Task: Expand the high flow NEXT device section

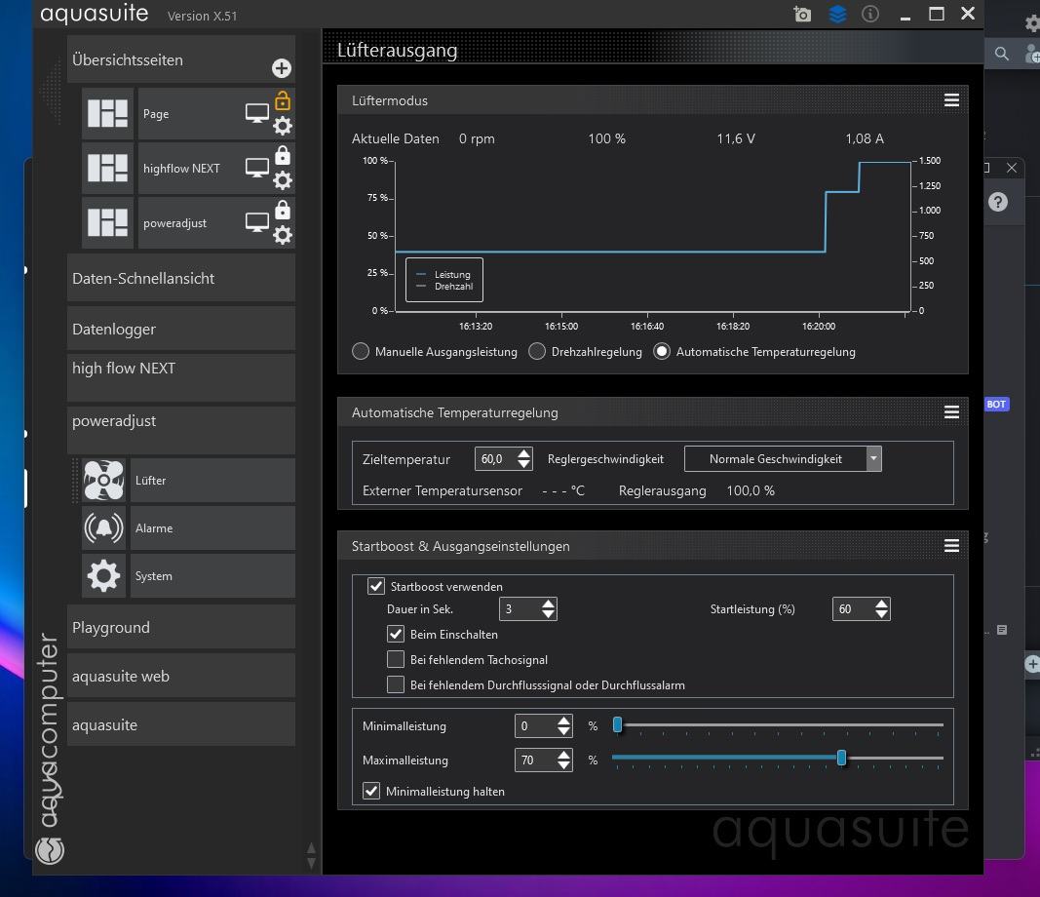Action: [x=181, y=377]
